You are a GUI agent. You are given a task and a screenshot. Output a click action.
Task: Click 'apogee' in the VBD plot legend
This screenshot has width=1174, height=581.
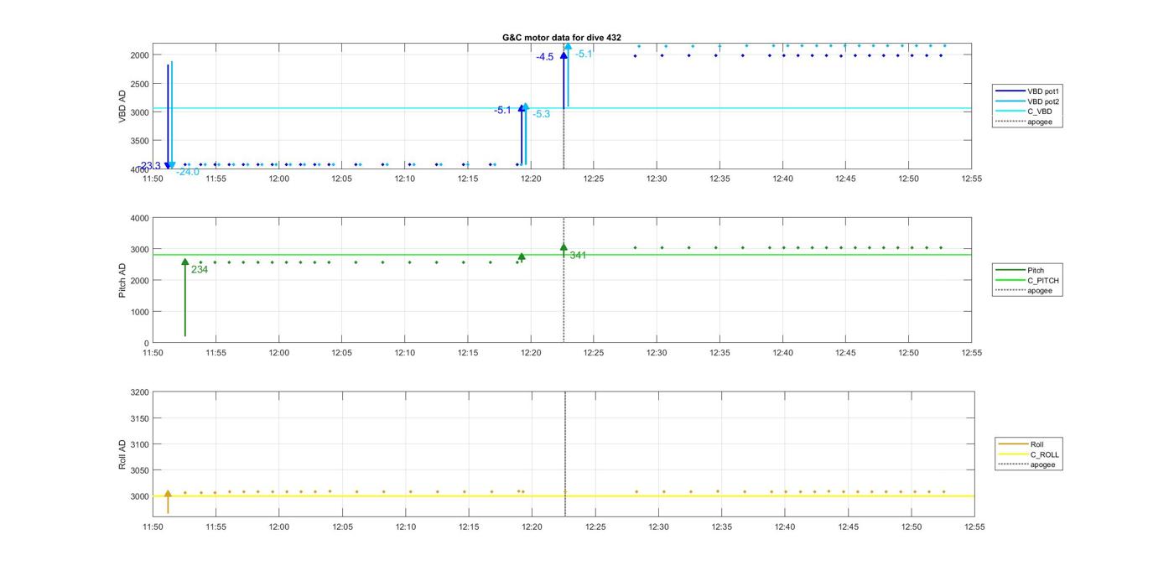(x=1024, y=122)
